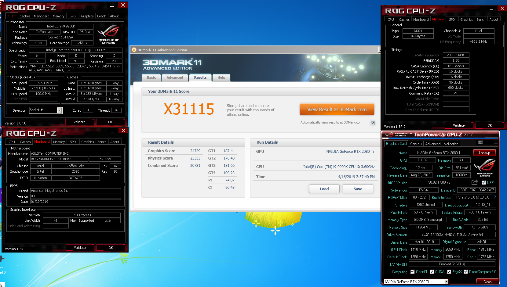Open the Validation tab in GPU-Z
Image resolution: width=507 pixels, height=287 pixels.
[451, 144]
